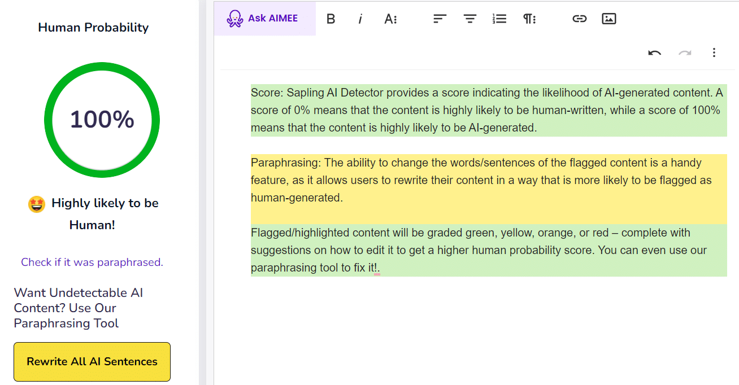Center align the text
Screen dimensions: 739x385
pyautogui.click(x=470, y=19)
